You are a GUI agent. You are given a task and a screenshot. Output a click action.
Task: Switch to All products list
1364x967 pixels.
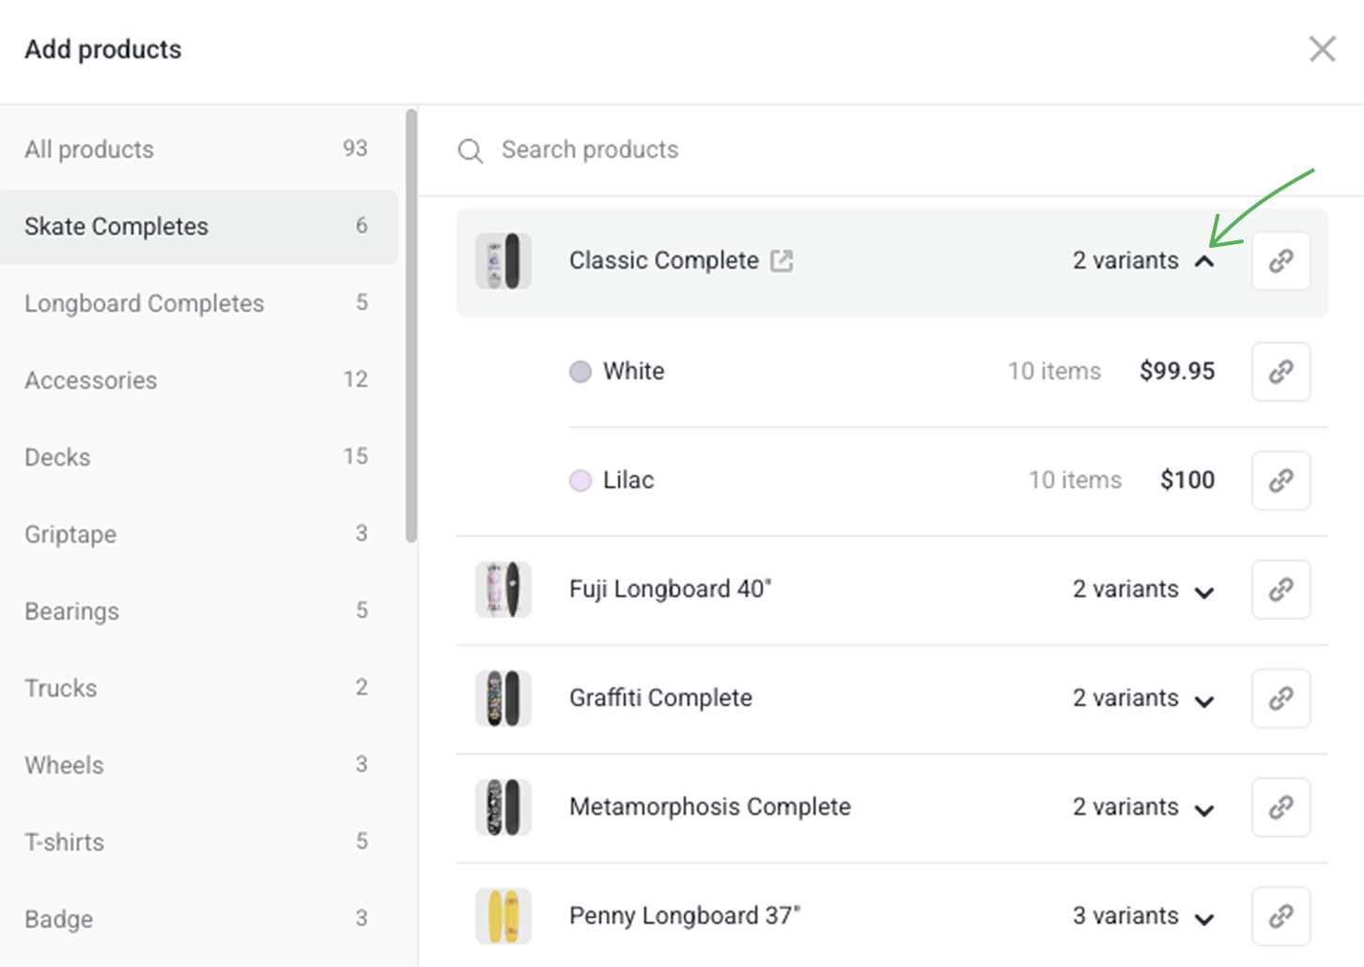point(89,149)
